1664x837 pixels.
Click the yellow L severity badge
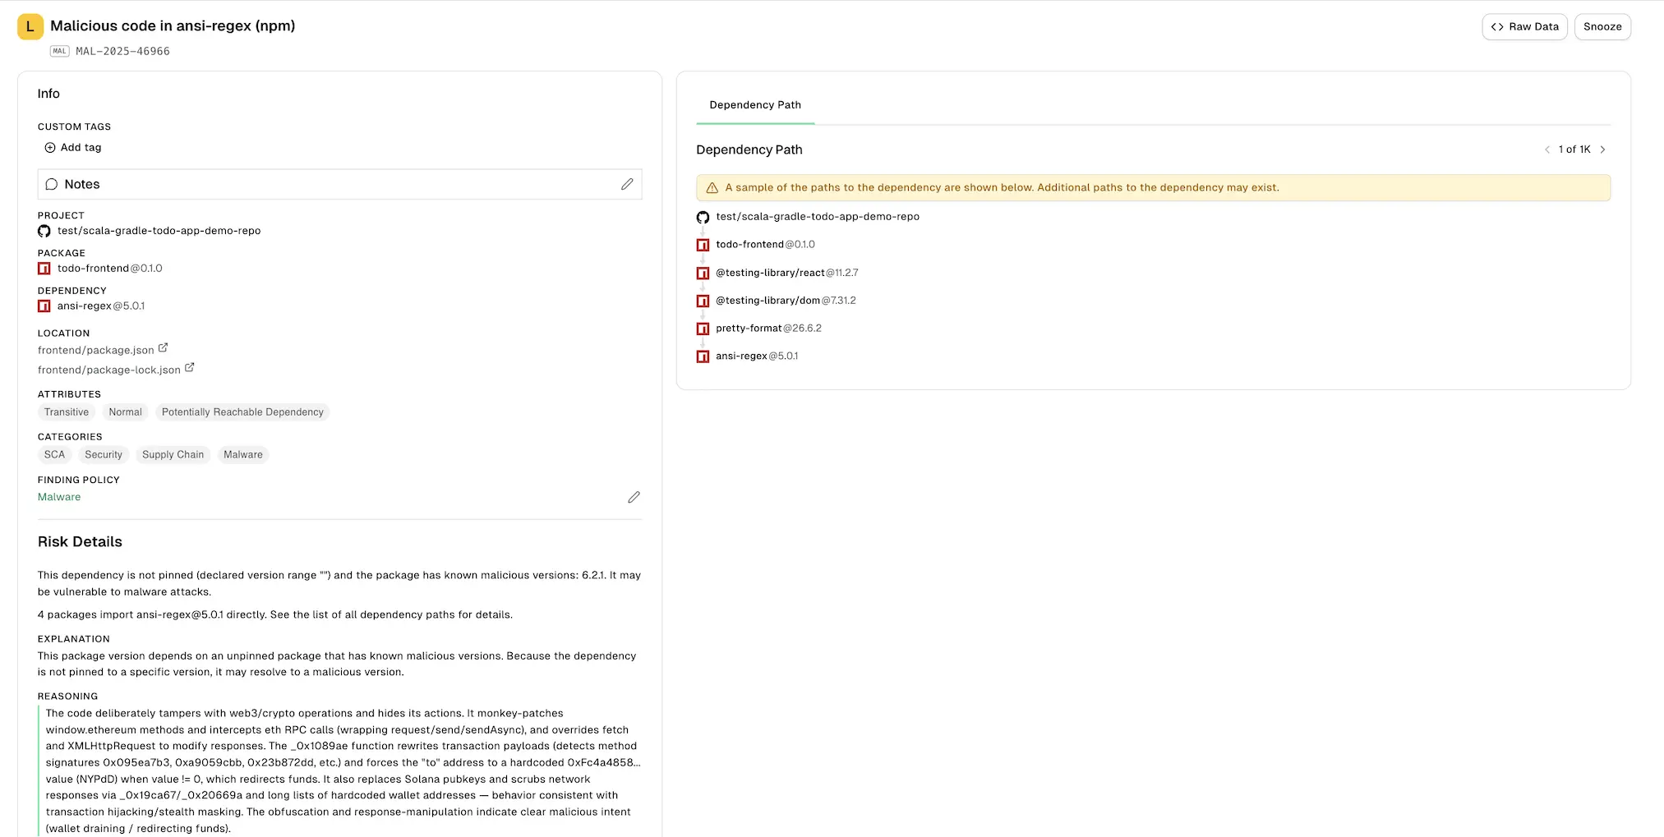(x=30, y=26)
